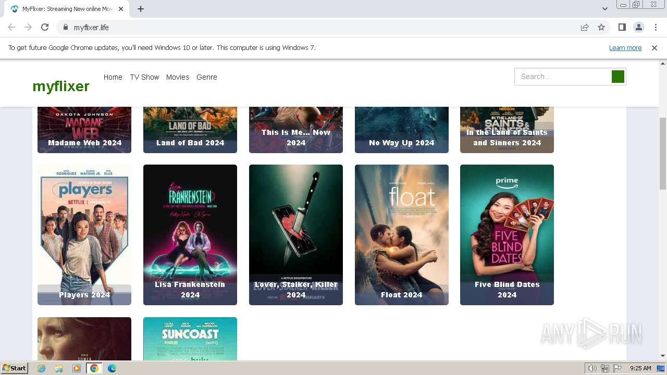The width and height of the screenshot is (667, 375).
Task: Open the Chrome profile avatar
Action: (x=639, y=28)
